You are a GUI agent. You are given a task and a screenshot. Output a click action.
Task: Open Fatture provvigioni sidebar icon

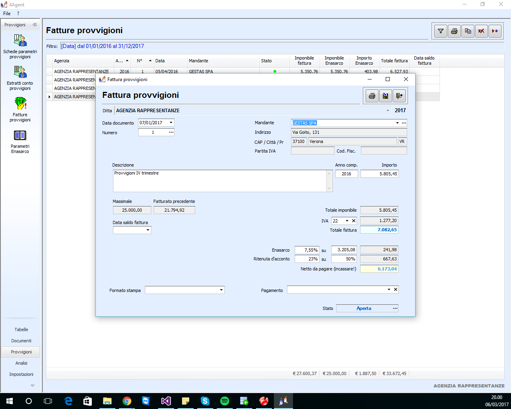(20, 109)
